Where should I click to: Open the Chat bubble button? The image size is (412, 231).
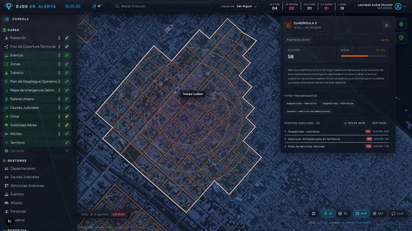click(398, 214)
